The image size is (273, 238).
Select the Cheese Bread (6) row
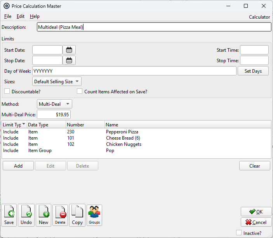point(136,138)
